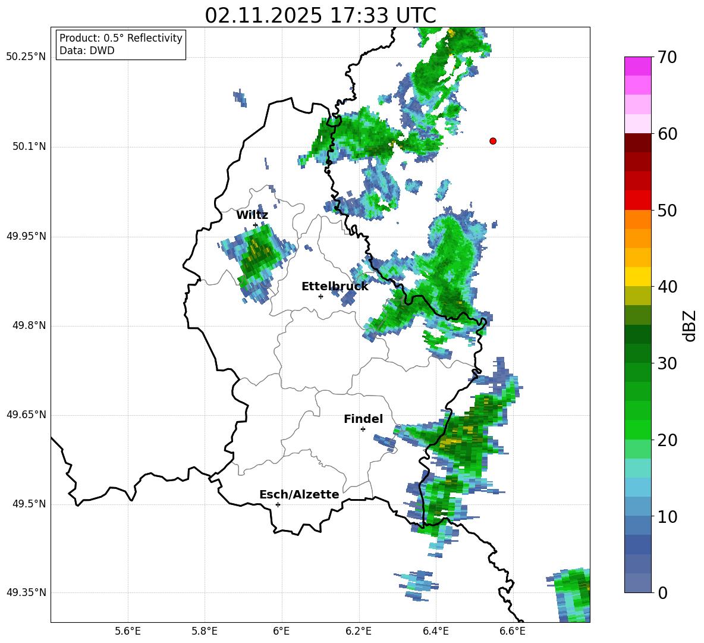This screenshot has height=643, width=704.
Task: Click the 50 colorbar tick label
Action: click(x=667, y=211)
